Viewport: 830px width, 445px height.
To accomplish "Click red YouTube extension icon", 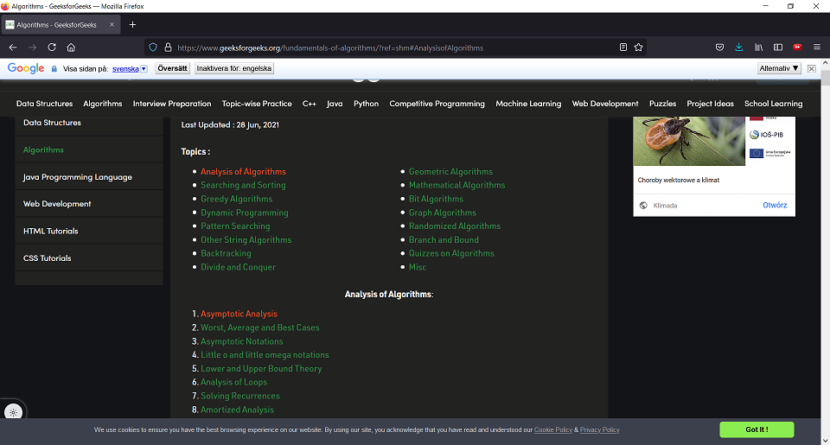I will [797, 48].
